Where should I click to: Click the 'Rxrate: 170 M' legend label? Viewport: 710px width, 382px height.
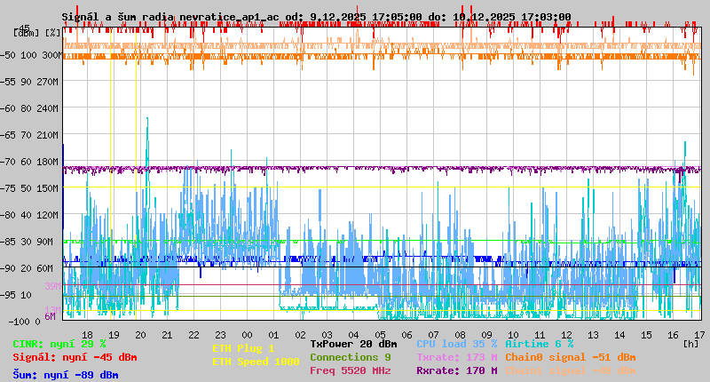coord(457,370)
